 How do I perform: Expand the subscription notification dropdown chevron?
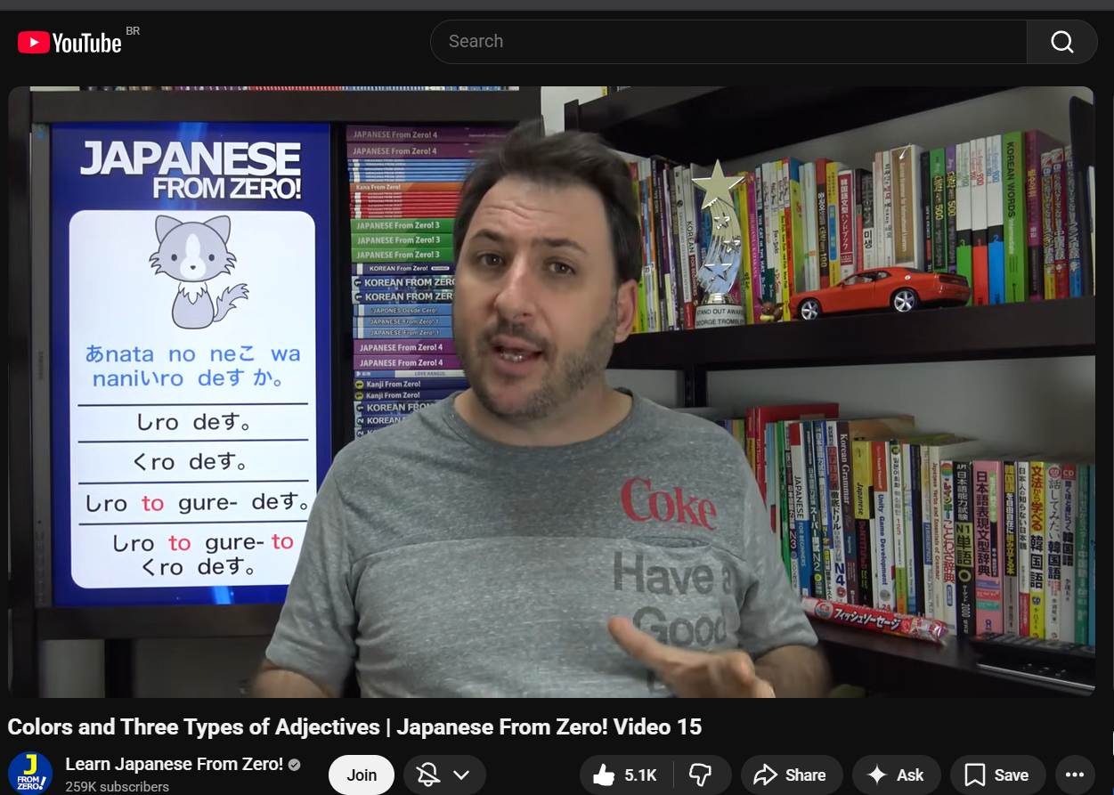(x=461, y=775)
